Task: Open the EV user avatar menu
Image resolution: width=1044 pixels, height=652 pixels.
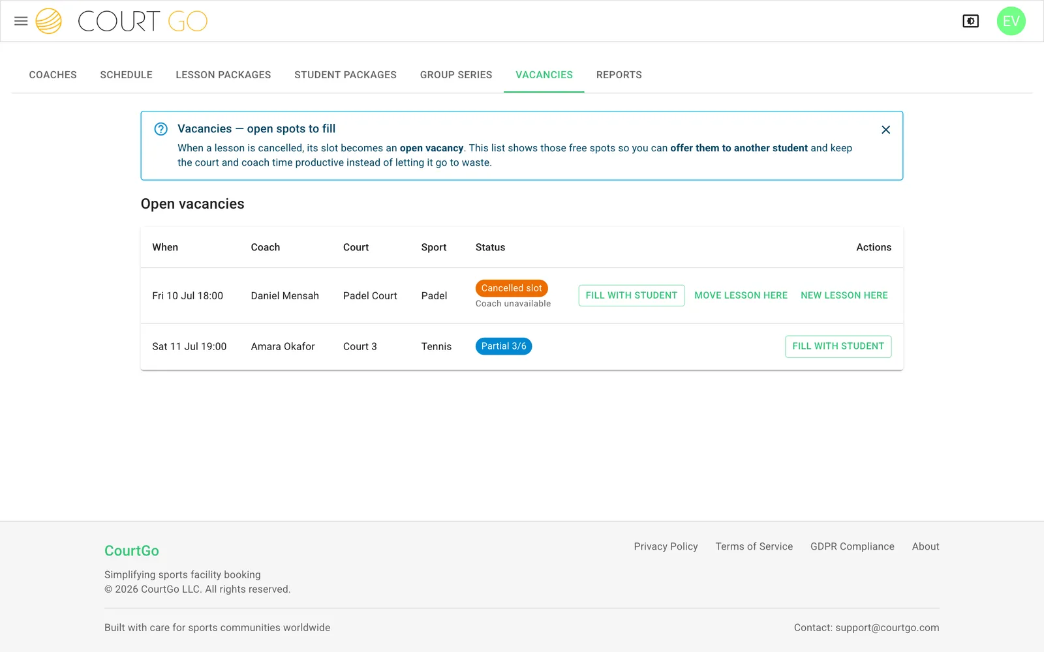Action: pyautogui.click(x=1011, y=21)
